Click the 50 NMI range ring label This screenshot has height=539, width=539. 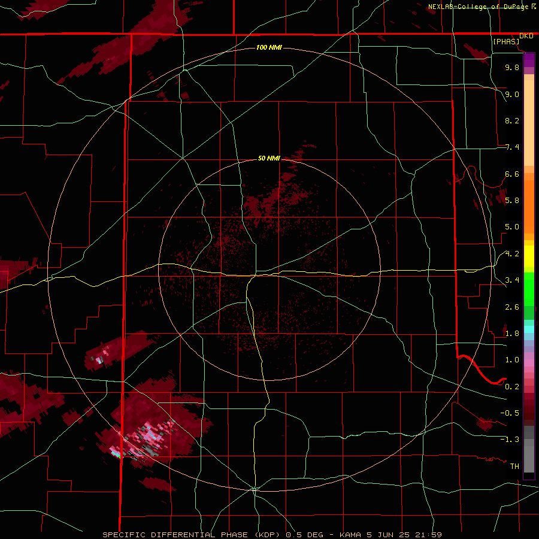pyautogui.click(x=269, y=158)
